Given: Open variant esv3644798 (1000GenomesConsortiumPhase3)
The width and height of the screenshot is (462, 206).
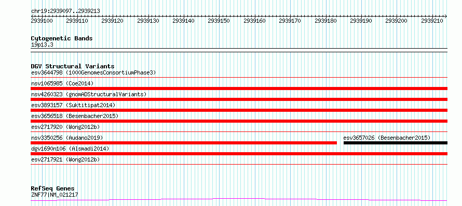Looking at the screenshot, I should [x=93, y=72].
